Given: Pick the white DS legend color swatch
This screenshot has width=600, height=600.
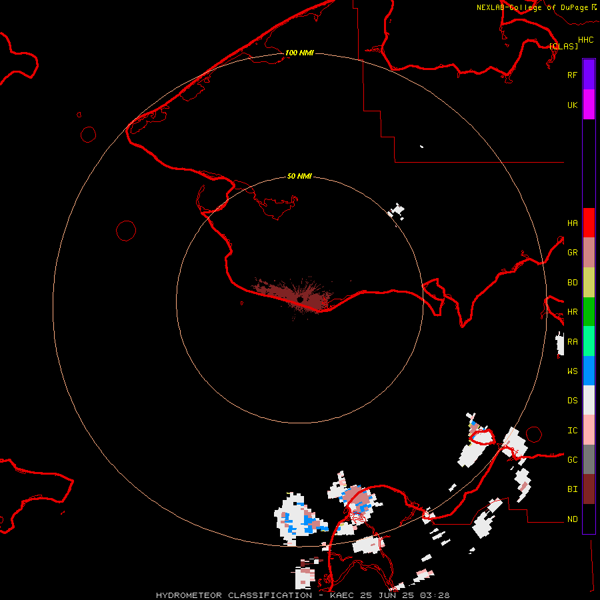Looking at the screenshot, I should point(589,400).
